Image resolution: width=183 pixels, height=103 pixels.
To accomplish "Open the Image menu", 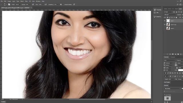I will pyautogui.click(x=9, y=1).
